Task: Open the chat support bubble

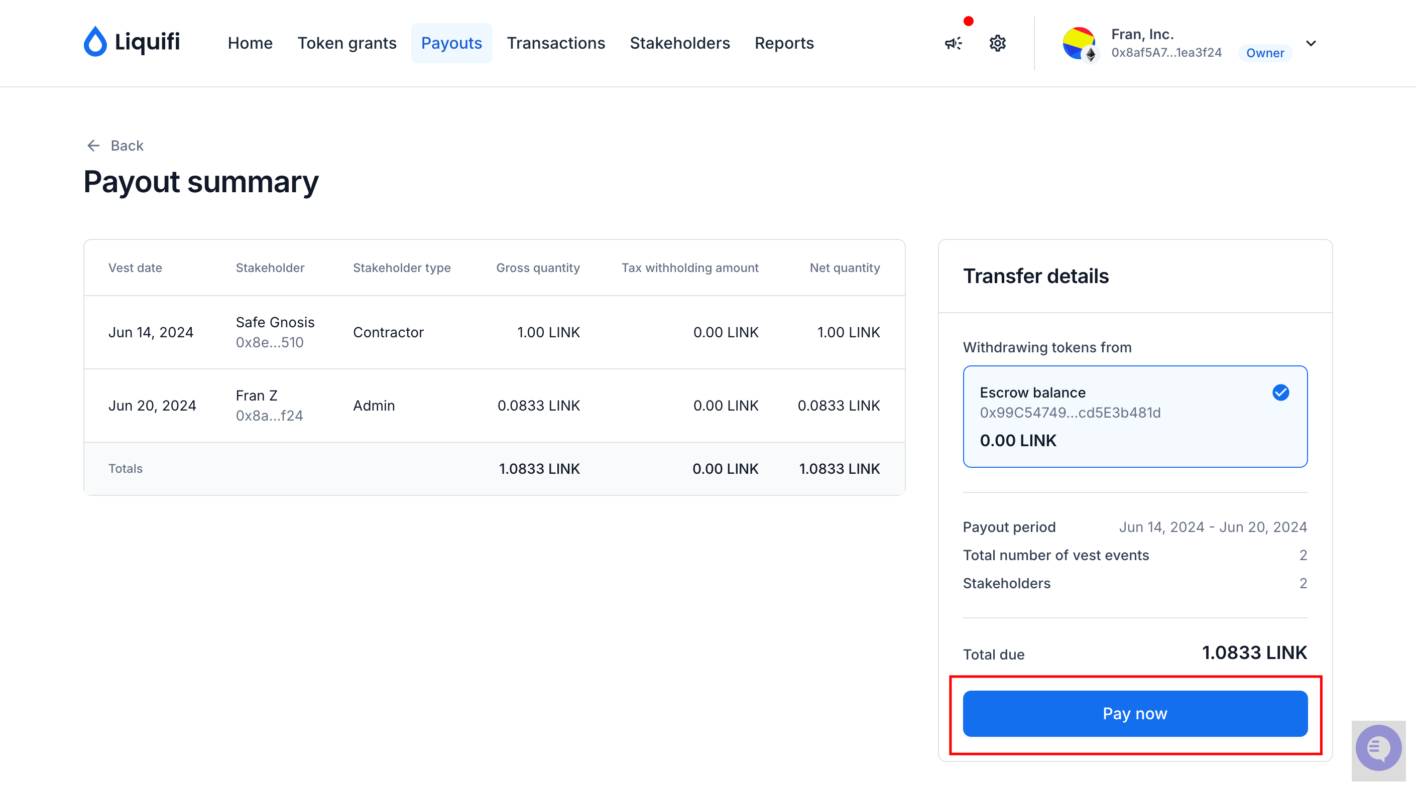Action: click(1378, 747)
